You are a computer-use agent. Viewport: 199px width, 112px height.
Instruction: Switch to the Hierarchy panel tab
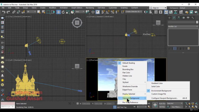coord(179,18)
